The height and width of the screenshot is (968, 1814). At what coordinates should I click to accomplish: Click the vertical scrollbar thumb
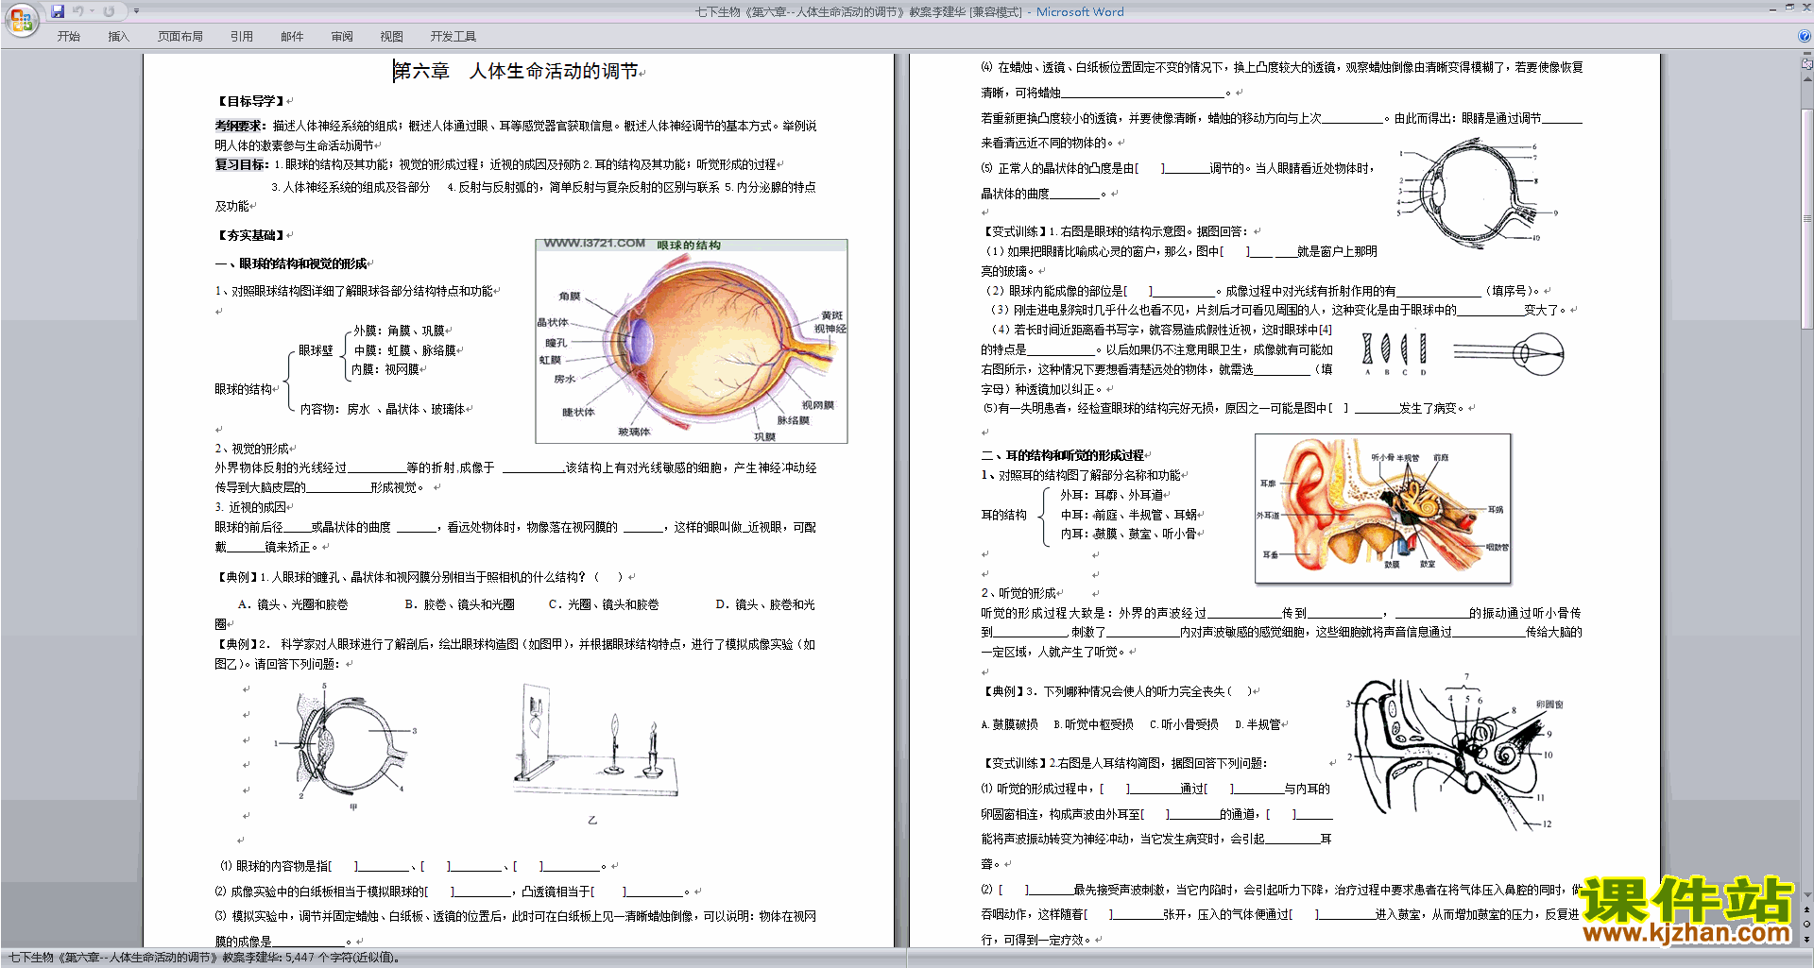click(1806, 219)
